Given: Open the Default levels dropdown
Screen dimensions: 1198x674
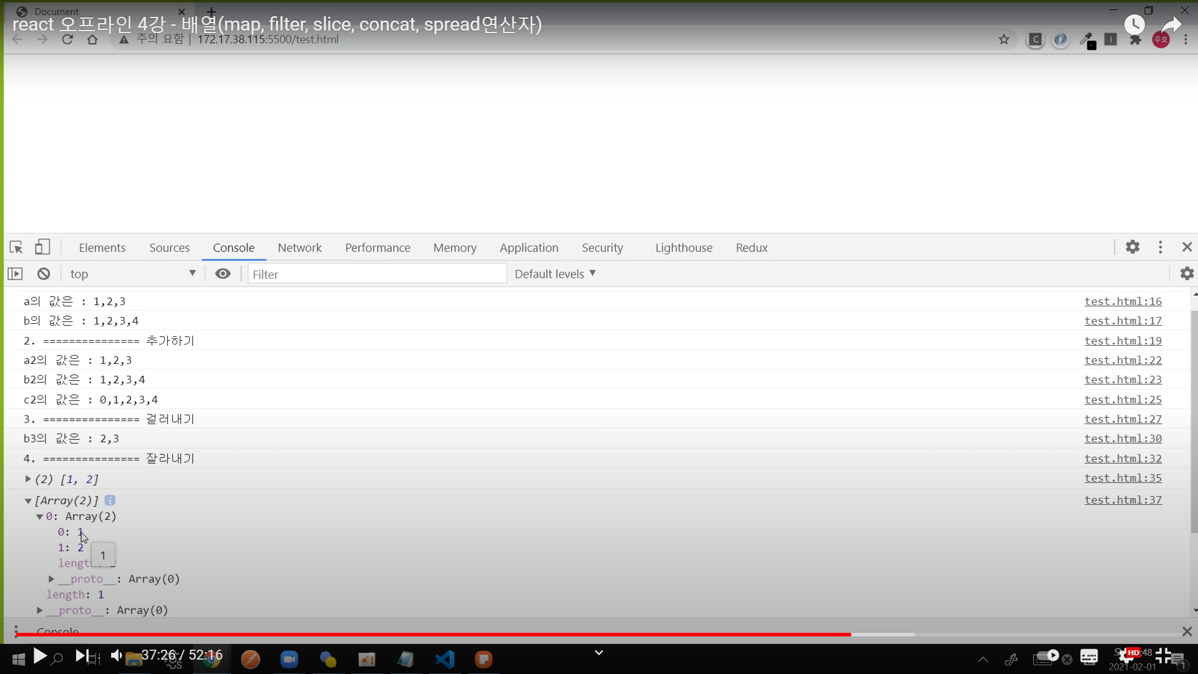Looking at the screenshot, I should [x=555, y=274].
